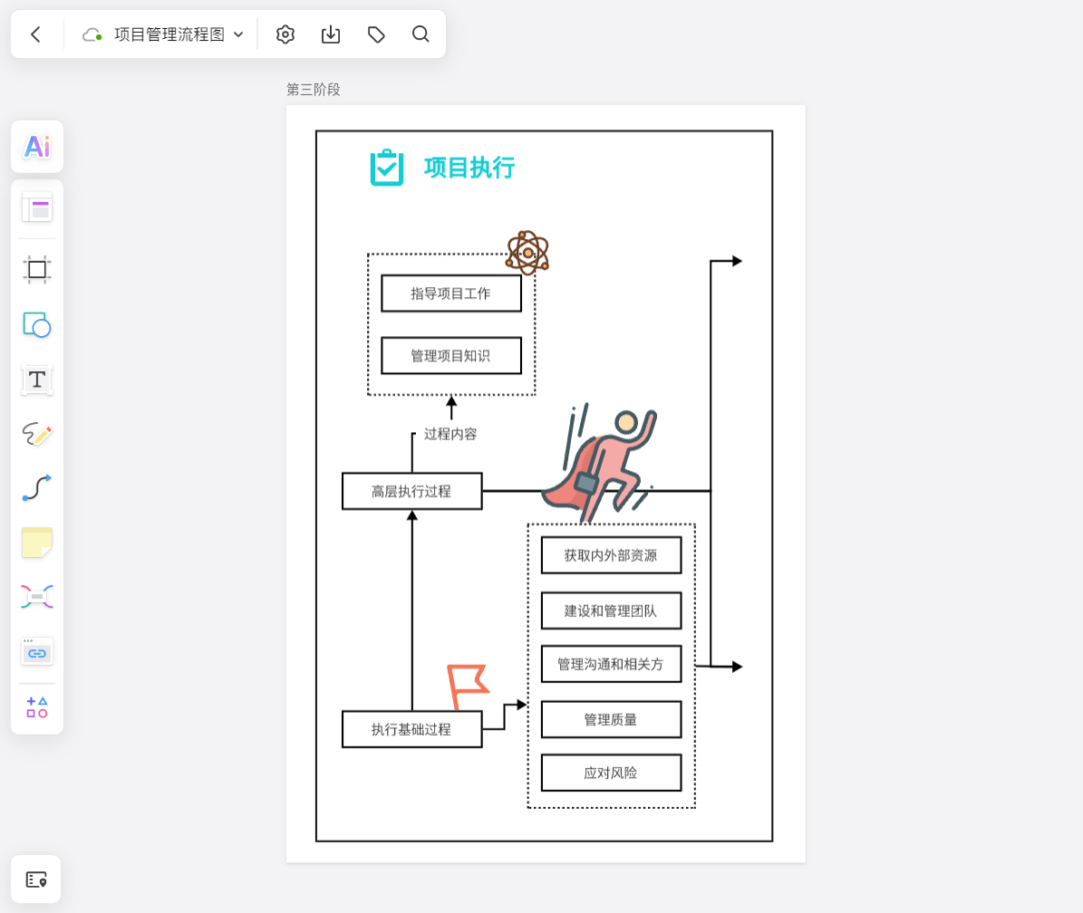Select the 获取内外部资源 box
The height and width of the screenshot is (913, 1083).
click(611, 555)
